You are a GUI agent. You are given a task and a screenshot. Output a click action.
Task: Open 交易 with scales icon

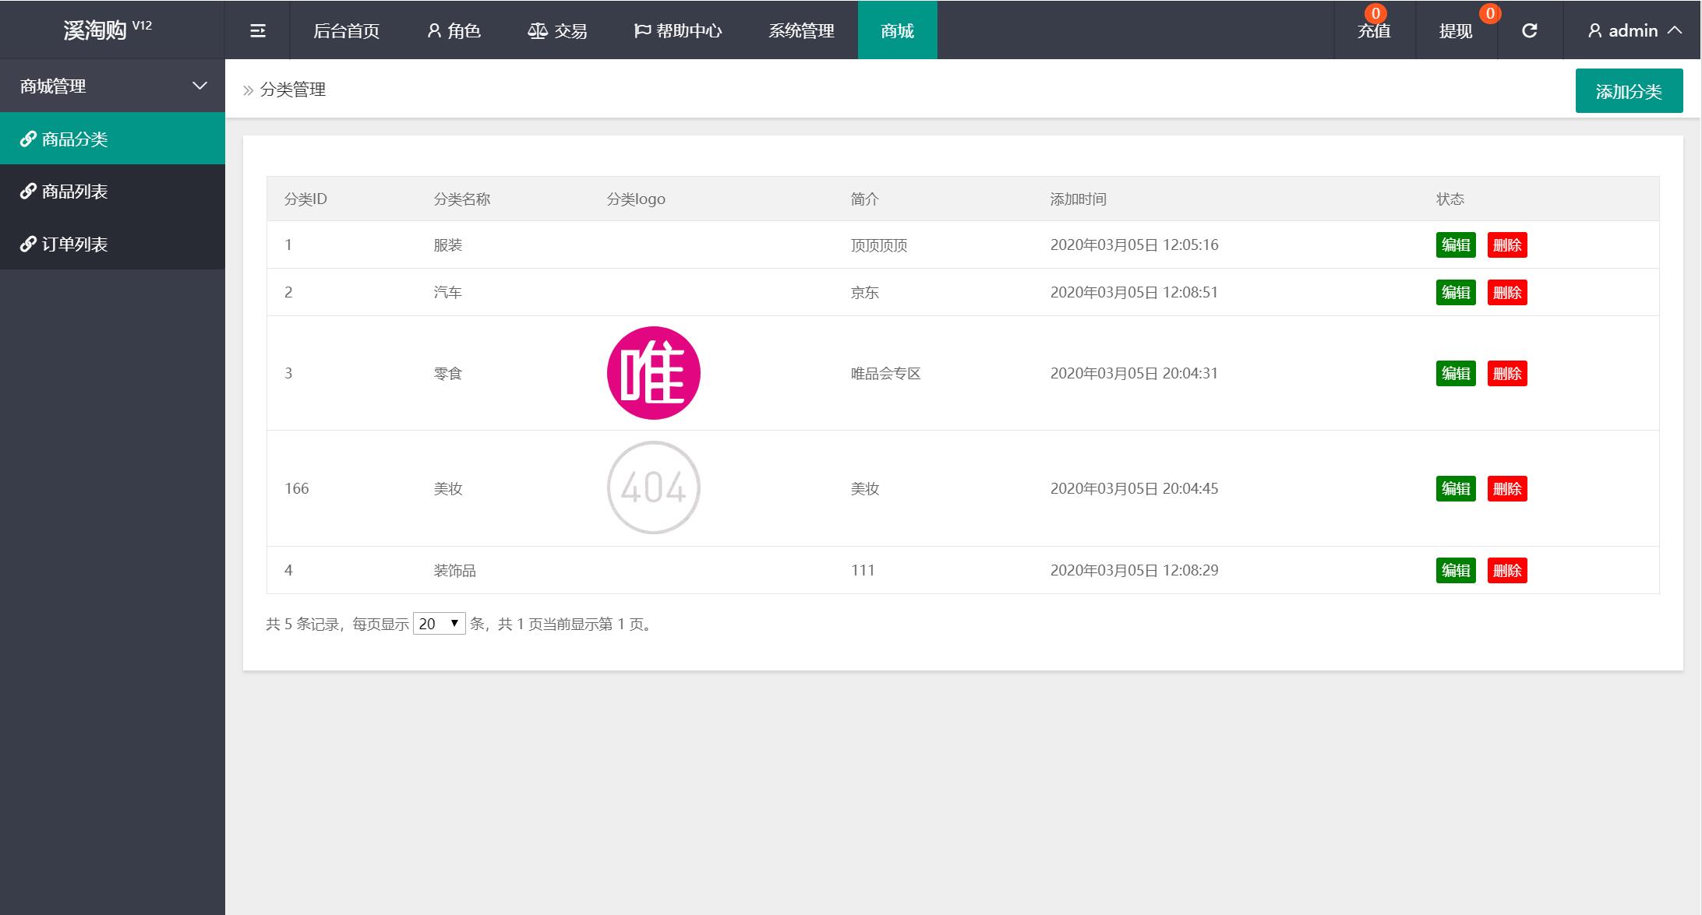[556, 30]
